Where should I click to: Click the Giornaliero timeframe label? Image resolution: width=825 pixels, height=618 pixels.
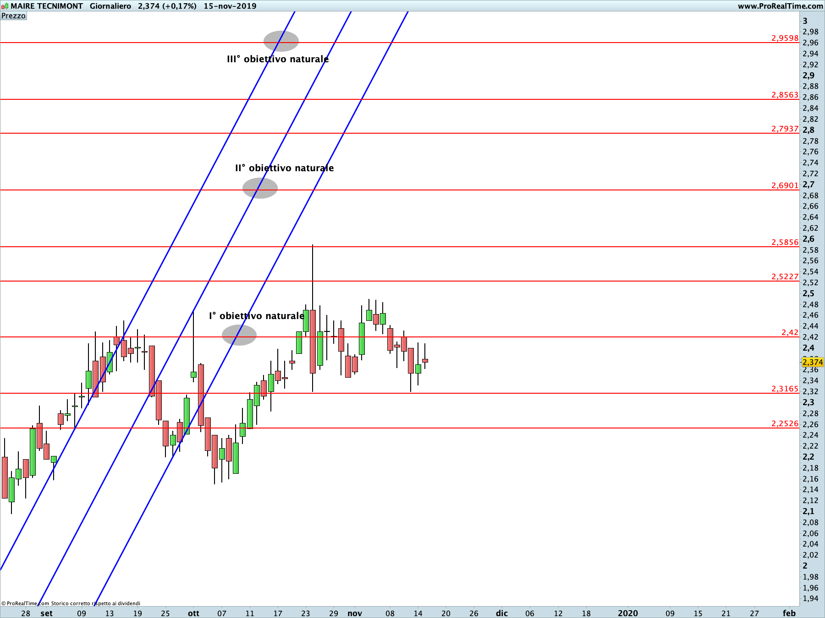click(x=110, y=6)
